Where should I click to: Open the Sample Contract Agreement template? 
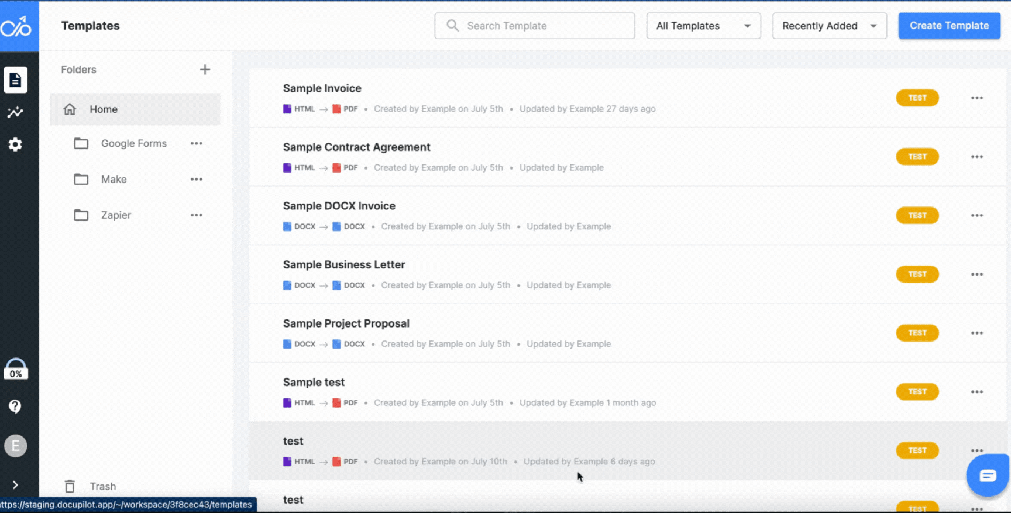[356, 147]
